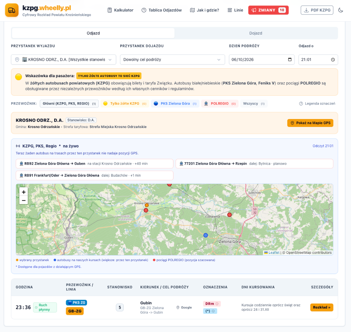Open Jak i gdzie? page
The width and height of the screenshot is (351, 332).
(205, 10)
